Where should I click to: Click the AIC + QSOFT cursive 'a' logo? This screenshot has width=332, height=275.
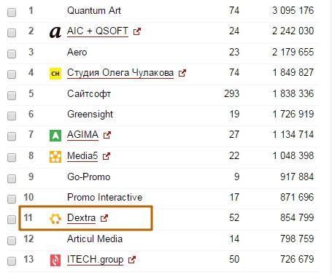click(x=55, y=32)
